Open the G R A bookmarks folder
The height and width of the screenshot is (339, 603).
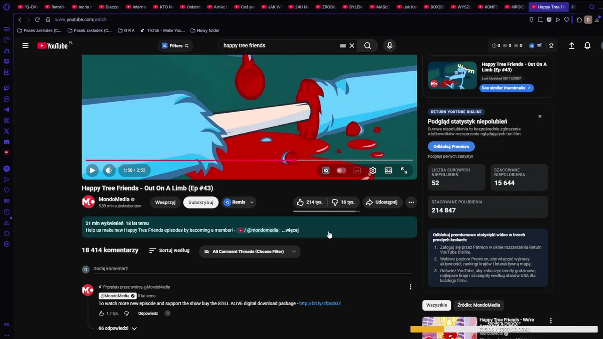[x=126, y=31]
